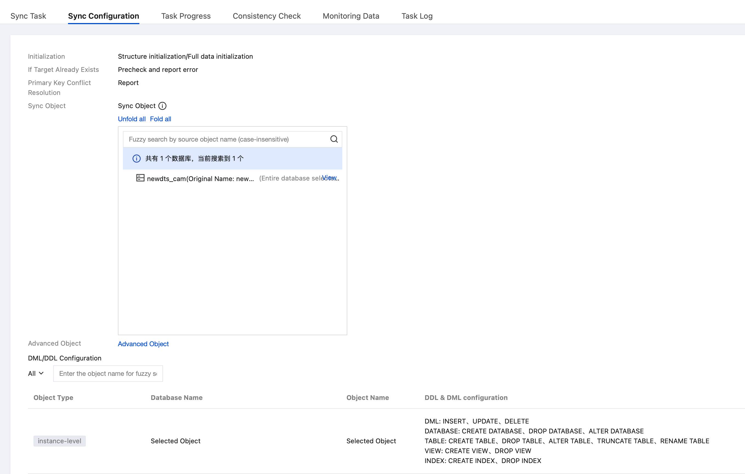The image size is (745, 474).
Task: Click the Initialization field label
Action: [46, 57]
